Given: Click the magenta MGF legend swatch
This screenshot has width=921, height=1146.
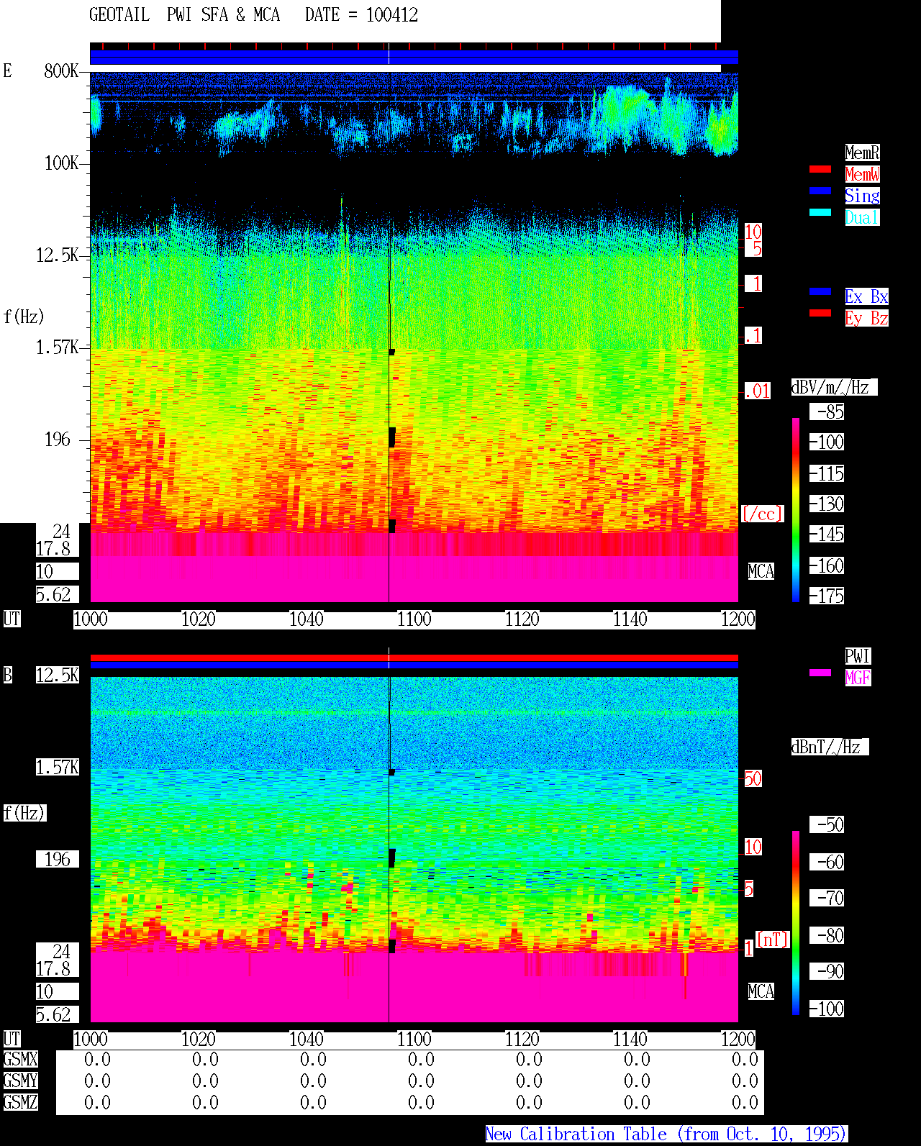Looking at the screenshot, I should (x=820, y=673).
